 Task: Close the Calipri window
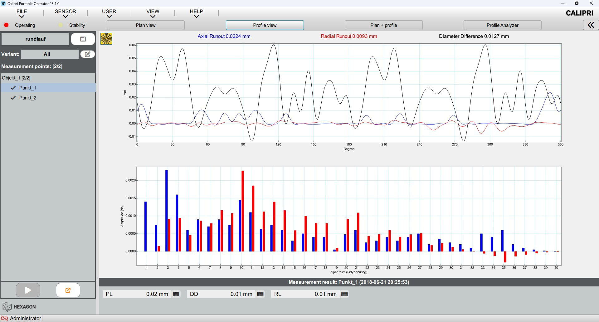(591, 3)
